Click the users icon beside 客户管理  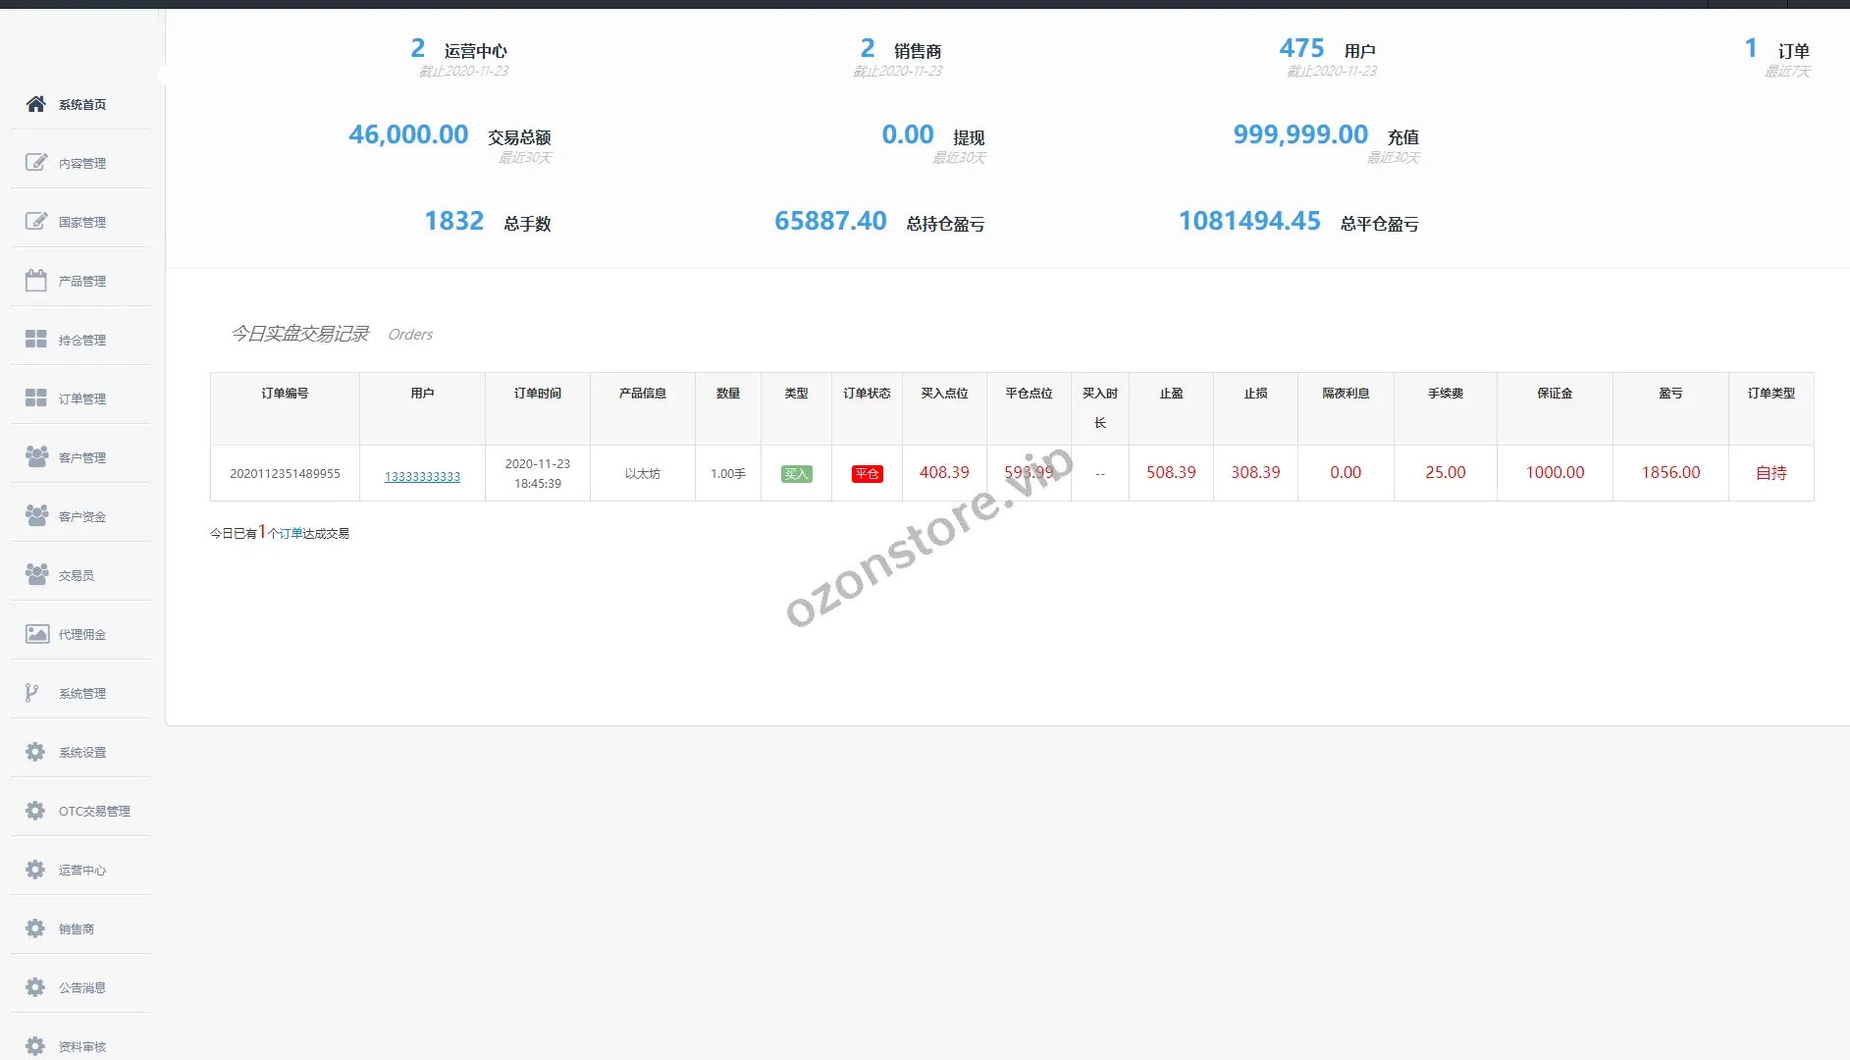36,457
